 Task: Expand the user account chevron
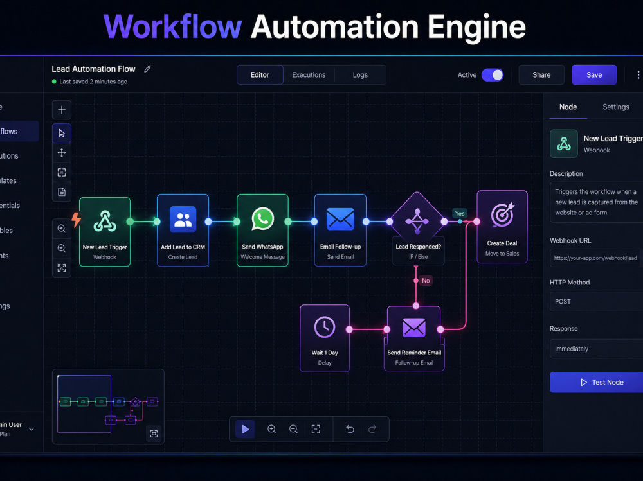[32, 429]
